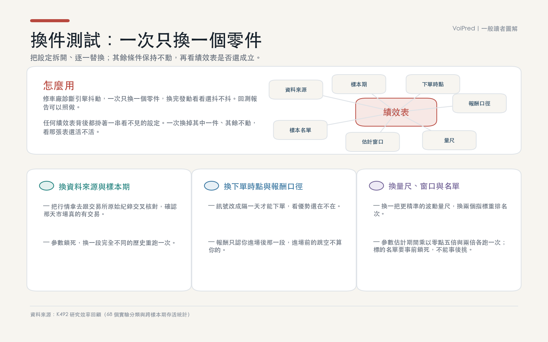The image size is (548, 342).
Task: Click the green oval beside 換資料來源與樣本期
Action: coord(47,186)
